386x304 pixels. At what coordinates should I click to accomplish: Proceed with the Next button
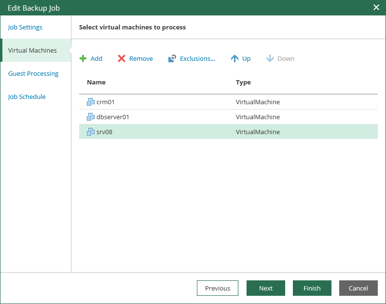(266, 288)
